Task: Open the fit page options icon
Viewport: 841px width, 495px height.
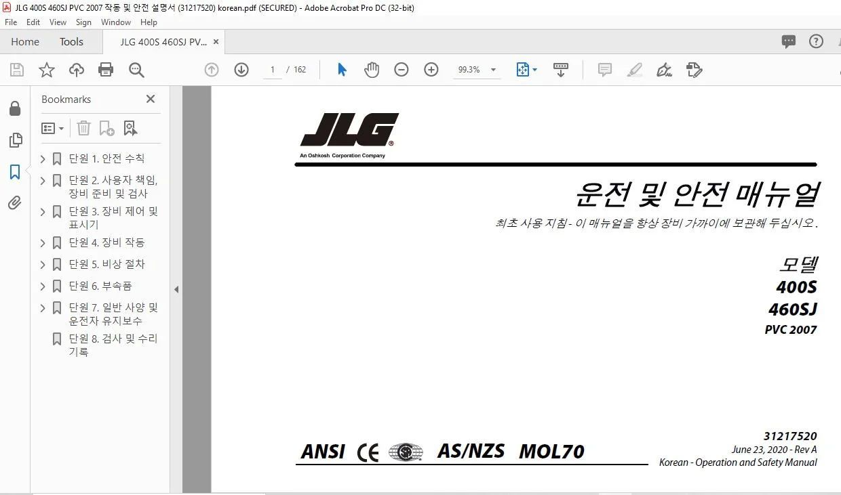Action: click(526, 70)
